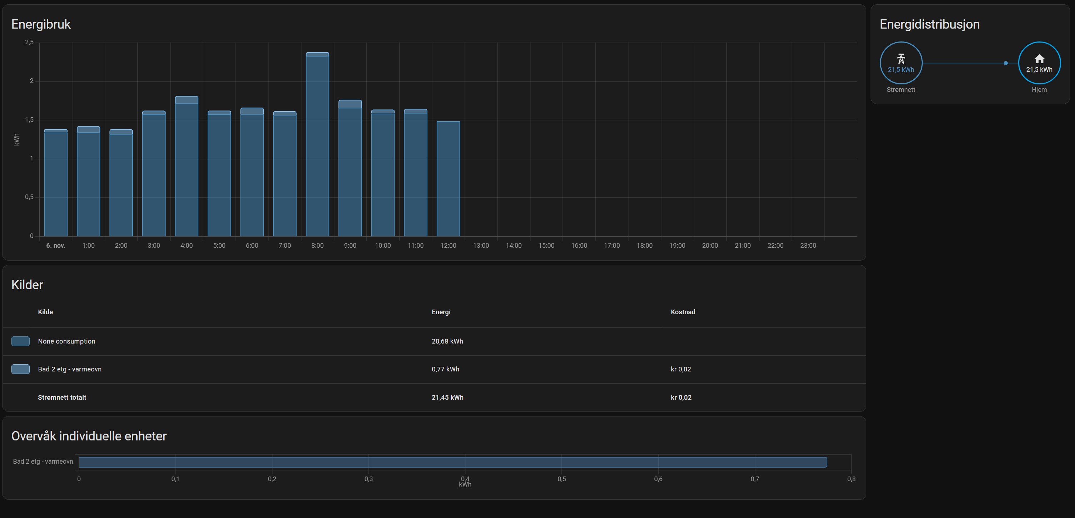
Task: Click the '18:00' time axis label
Action: (x=644, y=246)
